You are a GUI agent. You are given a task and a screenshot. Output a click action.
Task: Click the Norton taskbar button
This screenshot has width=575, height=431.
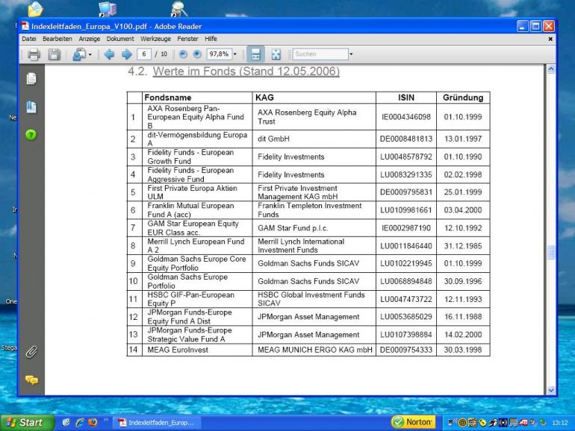(x=413, y=422)
